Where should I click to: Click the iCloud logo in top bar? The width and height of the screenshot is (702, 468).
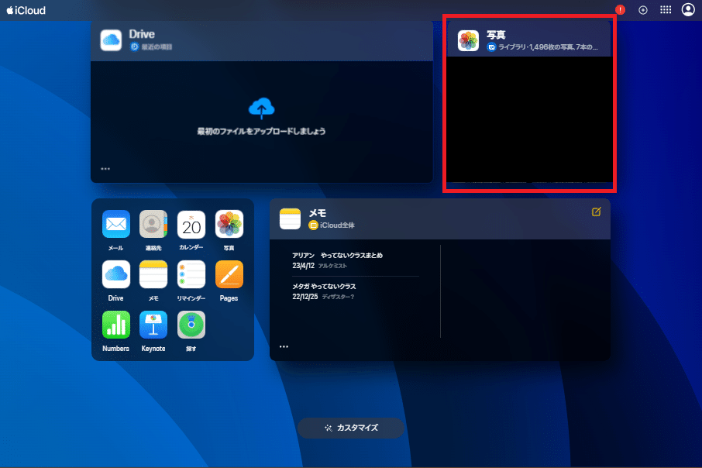(x=26, y=10)
